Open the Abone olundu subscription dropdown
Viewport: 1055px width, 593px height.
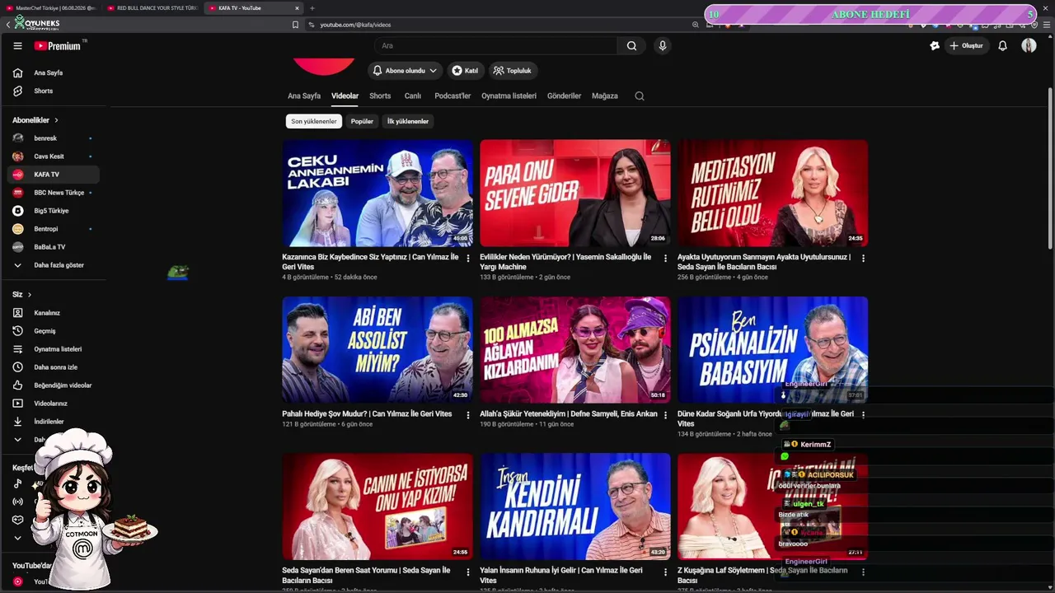(405, 71)
